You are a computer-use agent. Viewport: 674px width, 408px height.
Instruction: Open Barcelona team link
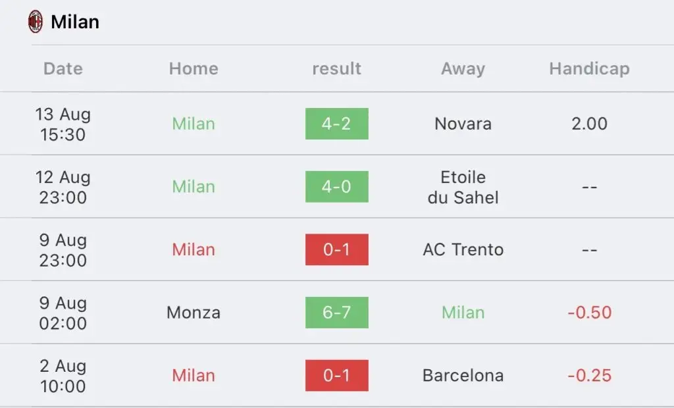[x=463, y=375]
